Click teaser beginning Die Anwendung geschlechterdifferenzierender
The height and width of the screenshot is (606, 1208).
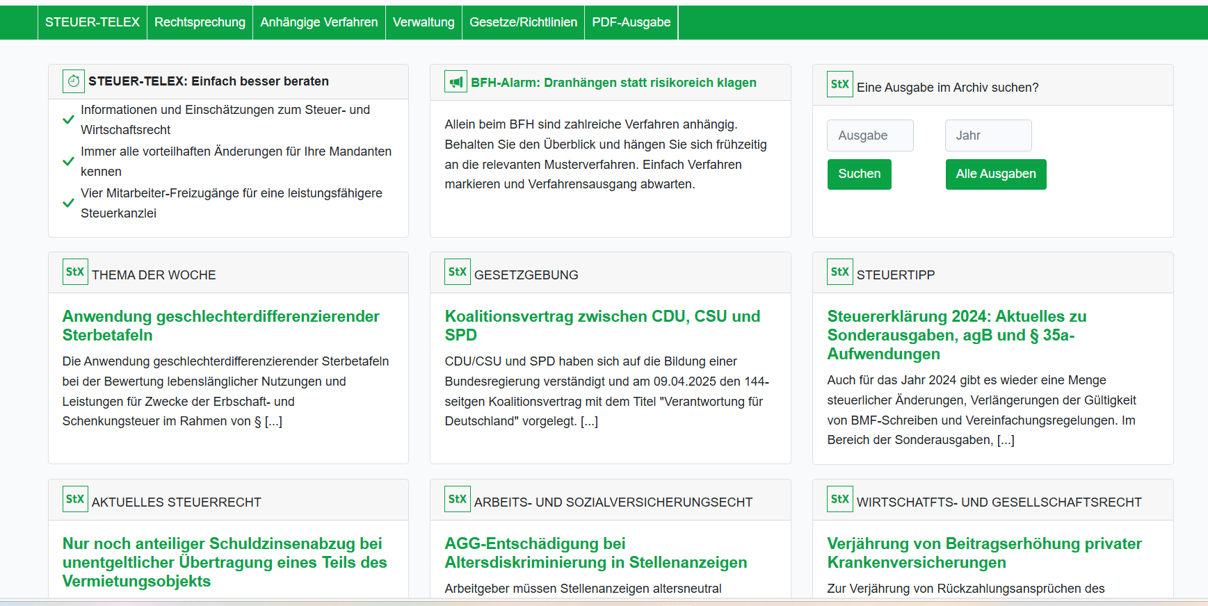[x=225, y=391]
